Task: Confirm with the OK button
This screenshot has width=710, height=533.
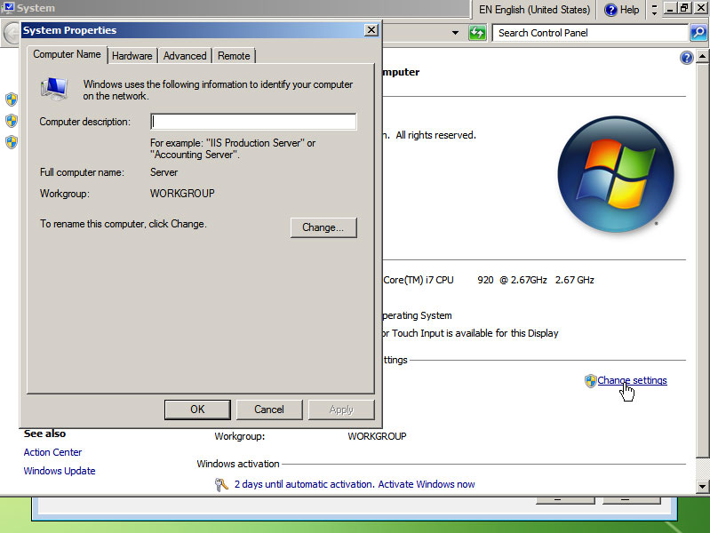Action: click(197, 410)
